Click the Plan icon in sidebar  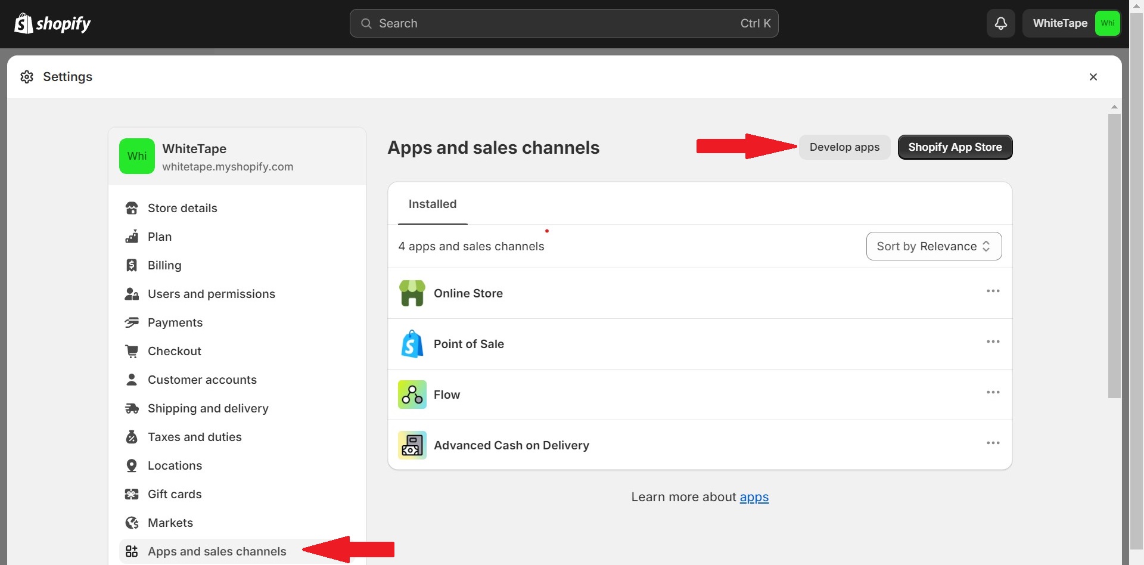coord(132,237)
